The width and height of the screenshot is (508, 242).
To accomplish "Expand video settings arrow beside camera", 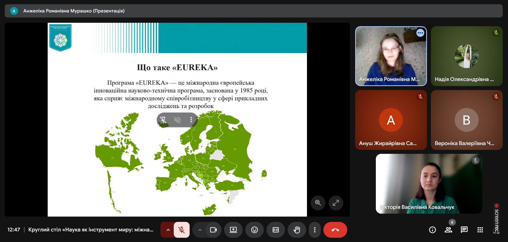I will pyautogui.click(x=200, y=230).
